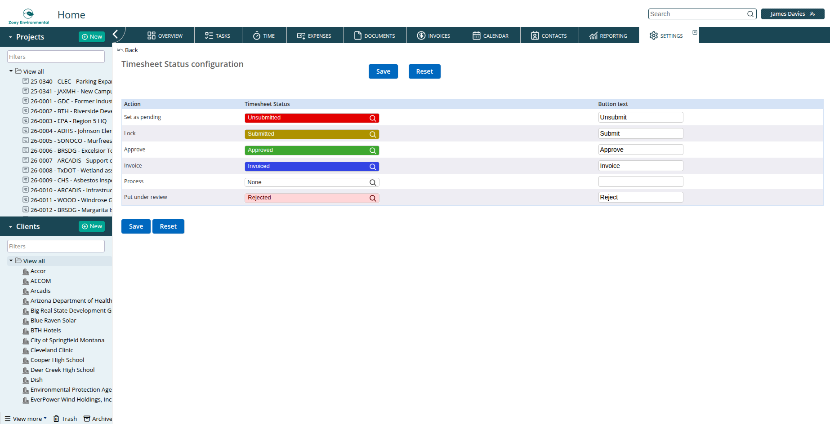This screenshot has width=830, height=424.
Task: Collapse the Projects panel arrow
Action: (x=10, y=37)
